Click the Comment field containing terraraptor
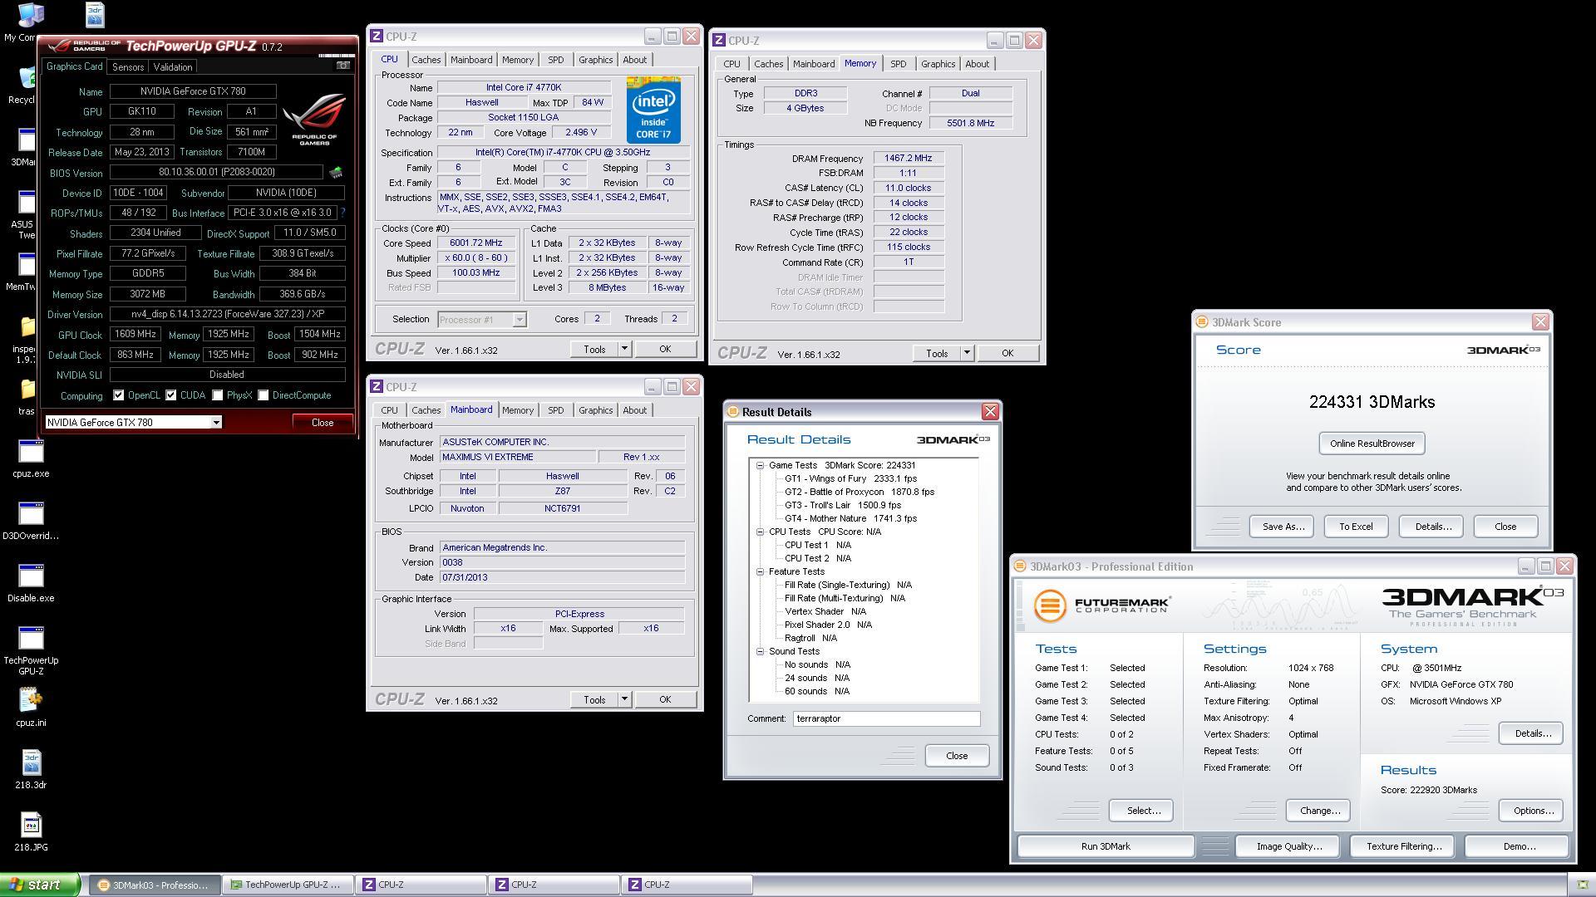 pos(886,719)
